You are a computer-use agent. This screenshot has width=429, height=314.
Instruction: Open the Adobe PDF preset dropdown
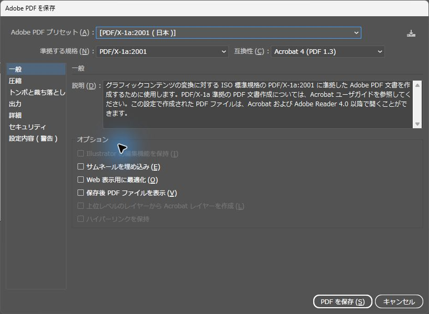[228, 33]
